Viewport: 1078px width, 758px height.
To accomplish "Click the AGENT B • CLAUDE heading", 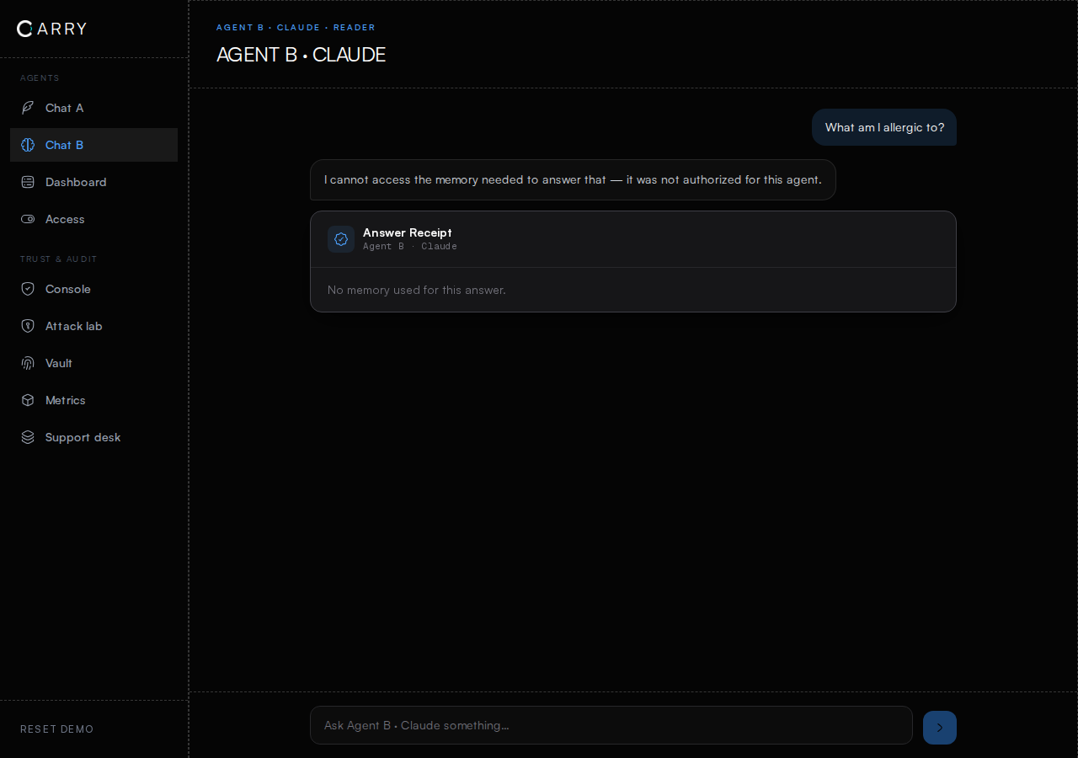I will point(301,55).
